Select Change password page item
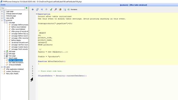The height and width of the screenshot is (100, 178). (14, 14)
